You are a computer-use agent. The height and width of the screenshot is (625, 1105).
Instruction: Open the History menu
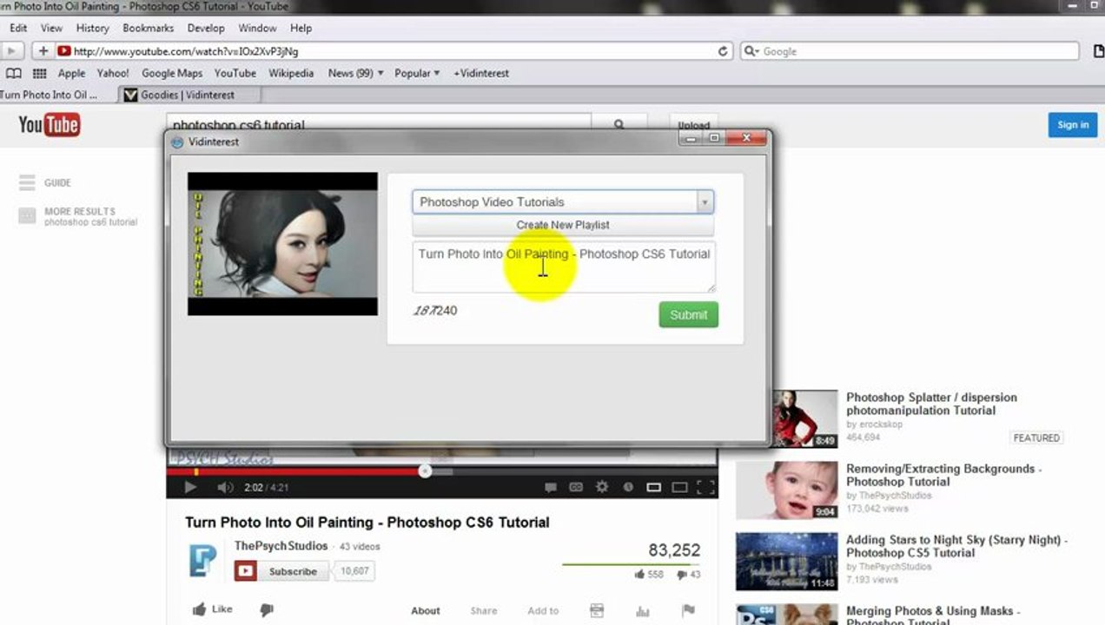tap(92, 28)
